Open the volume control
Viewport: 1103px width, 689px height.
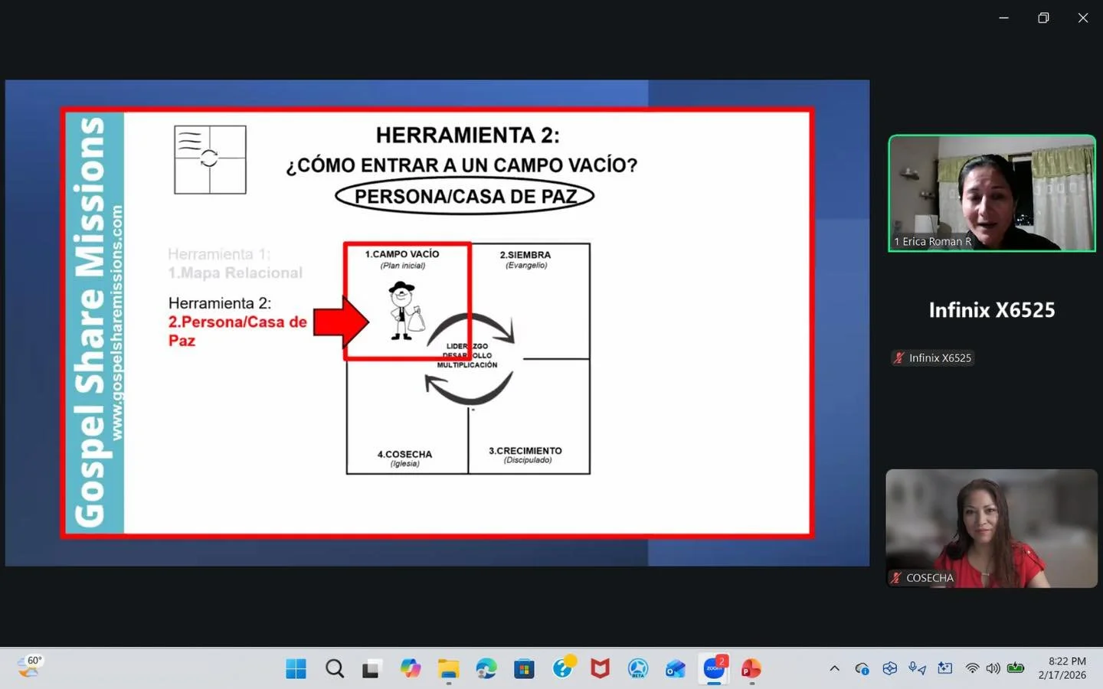(x=993, y=668)
